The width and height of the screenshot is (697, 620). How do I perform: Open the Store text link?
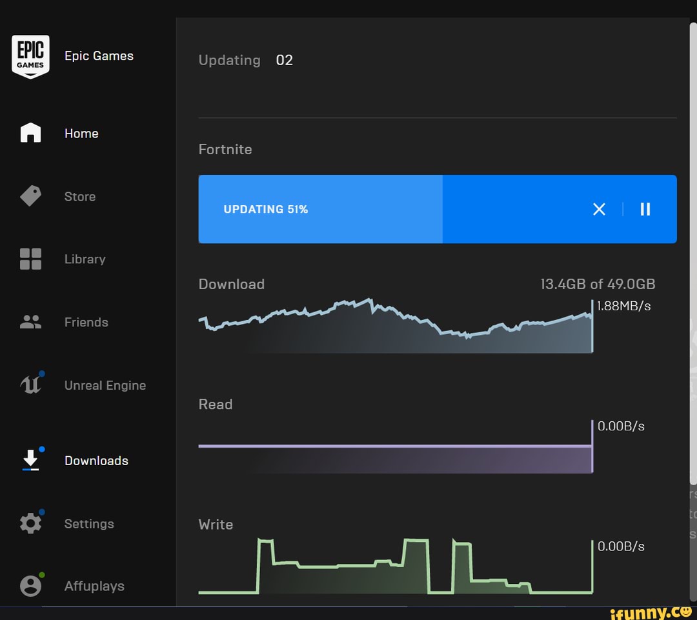[x=80, y=197]
